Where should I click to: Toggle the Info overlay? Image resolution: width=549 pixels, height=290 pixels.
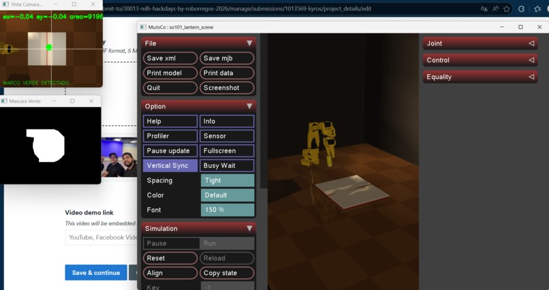pyautogui.click(x=227, y=121)
